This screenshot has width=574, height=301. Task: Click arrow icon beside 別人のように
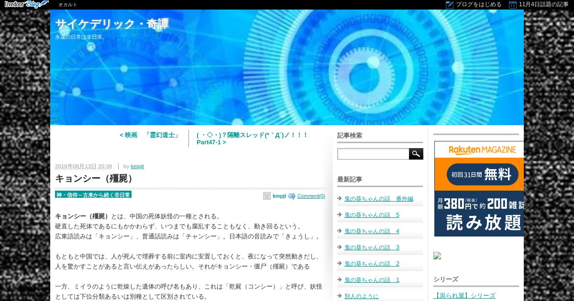pyautogui.click(x=339, y=296)
